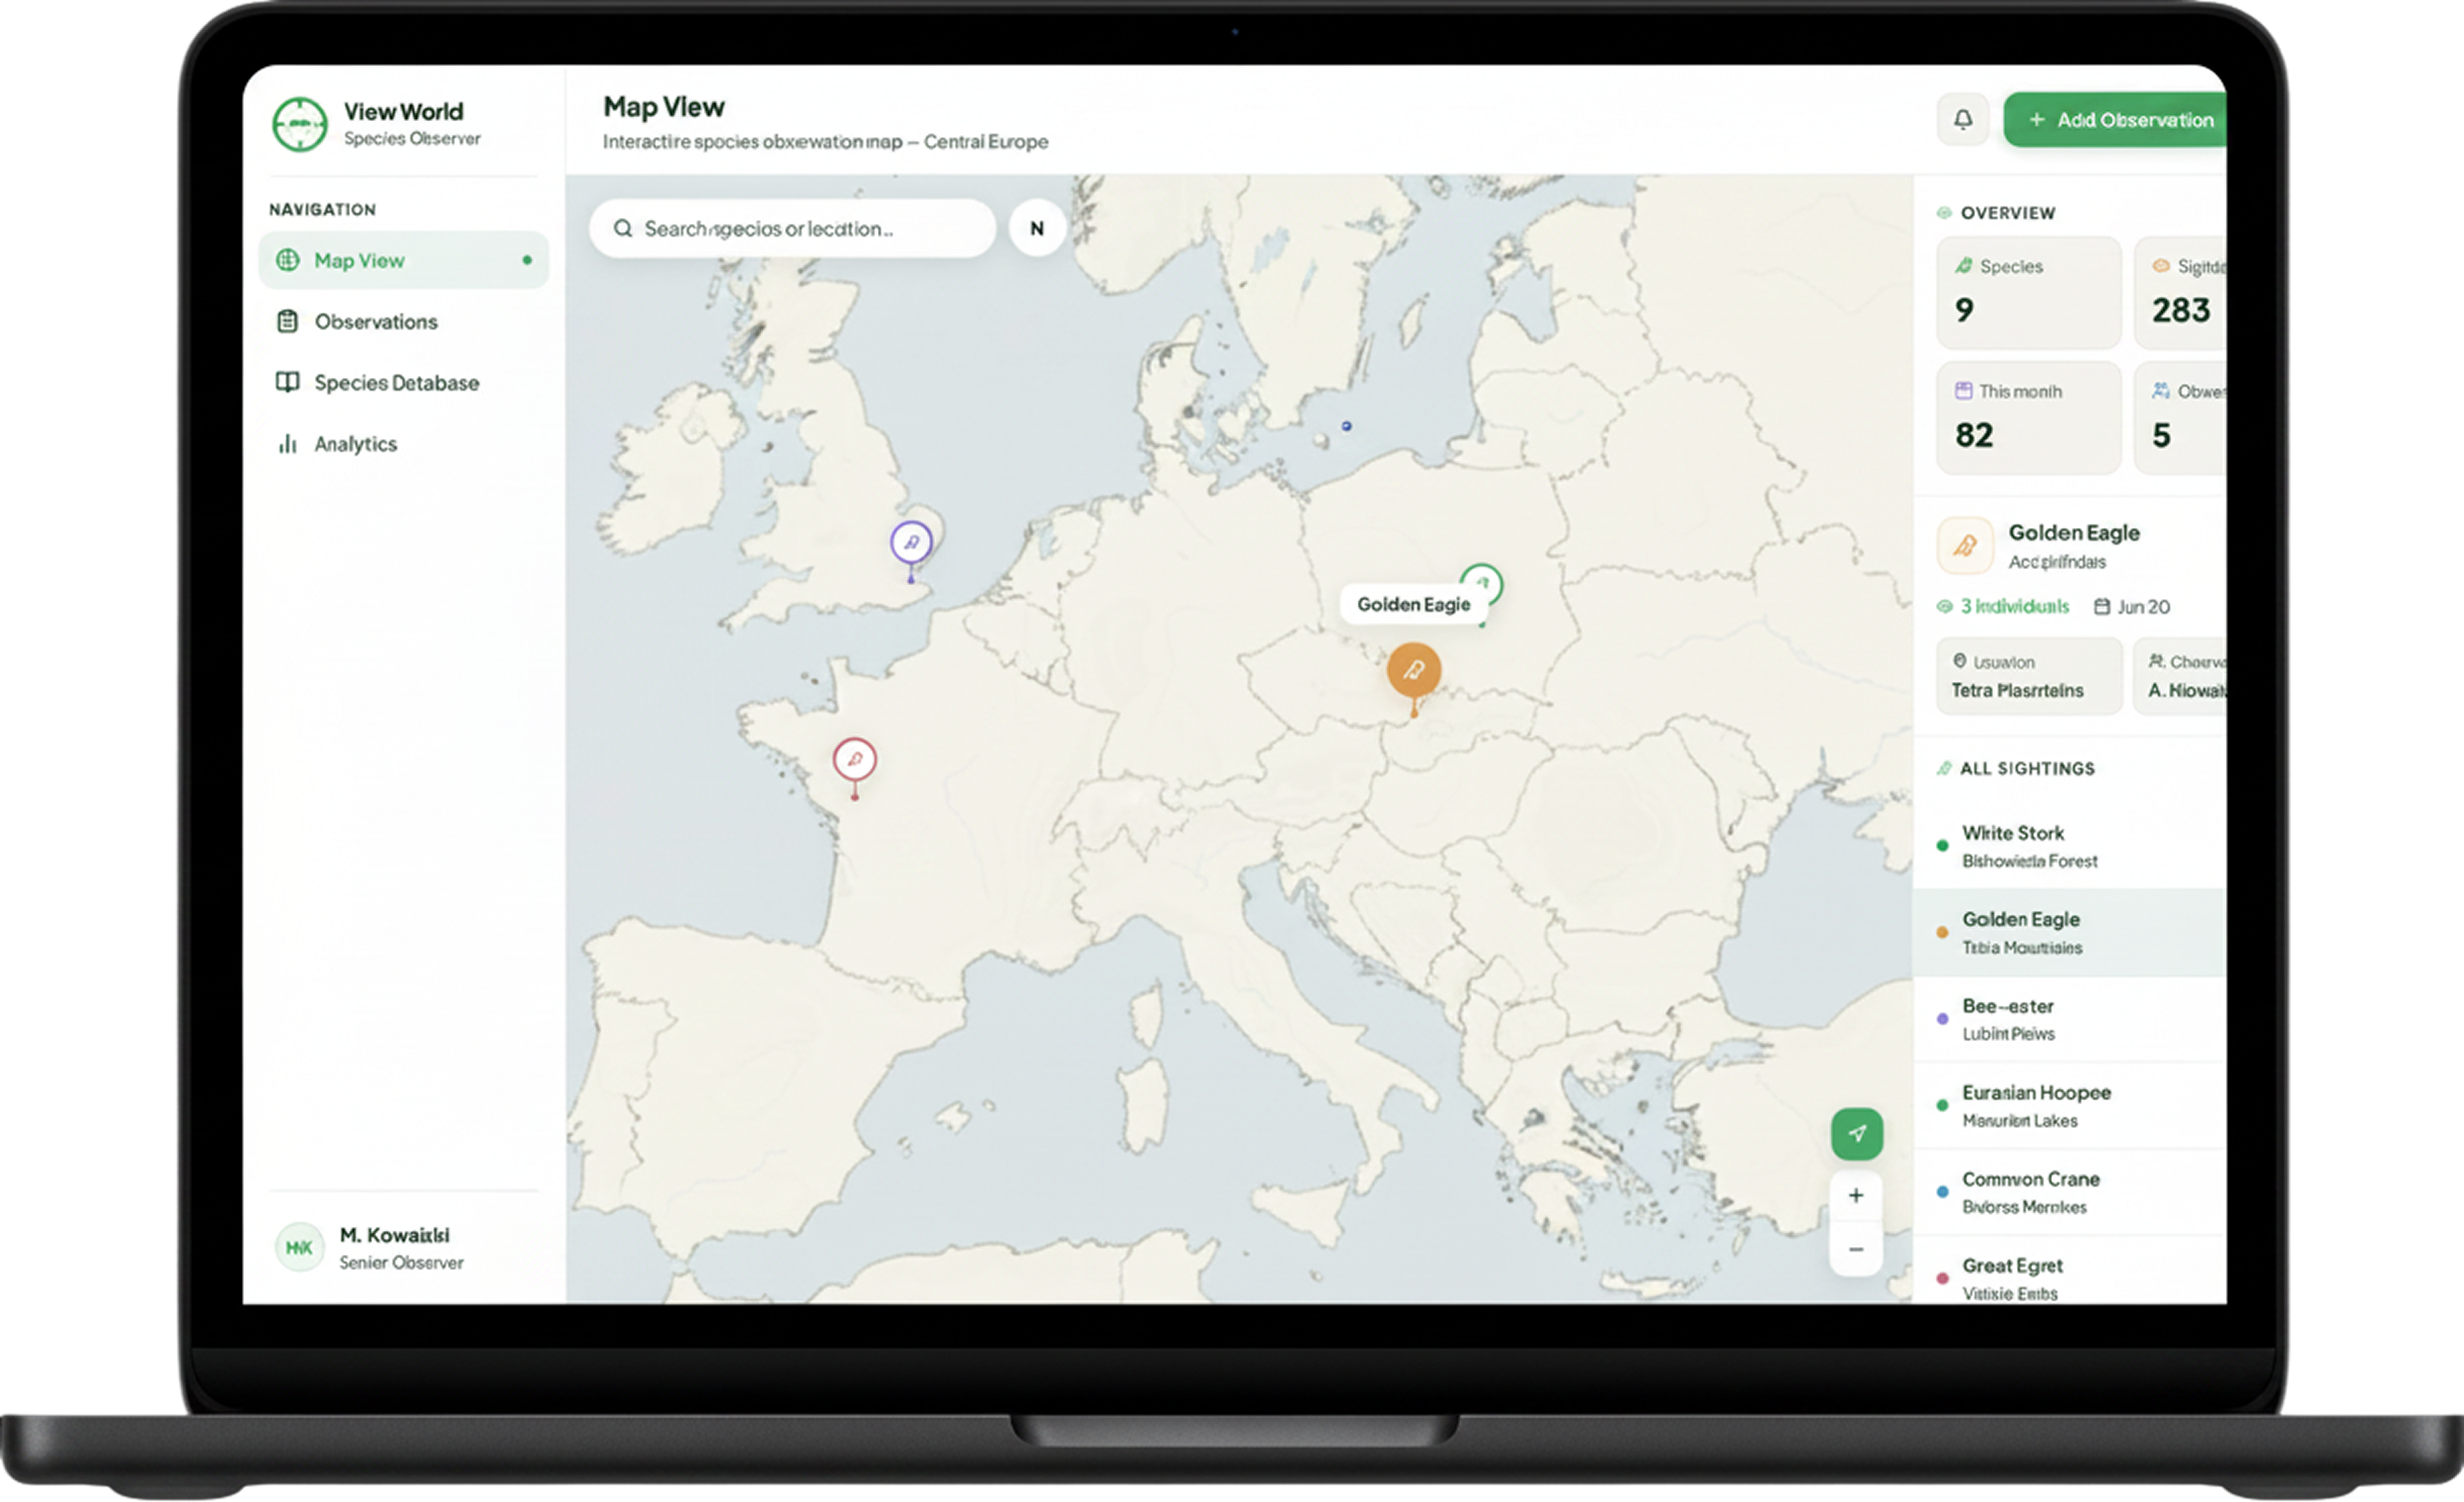
Task: Click the Jun 20 date label
Action: point(2143,606)
